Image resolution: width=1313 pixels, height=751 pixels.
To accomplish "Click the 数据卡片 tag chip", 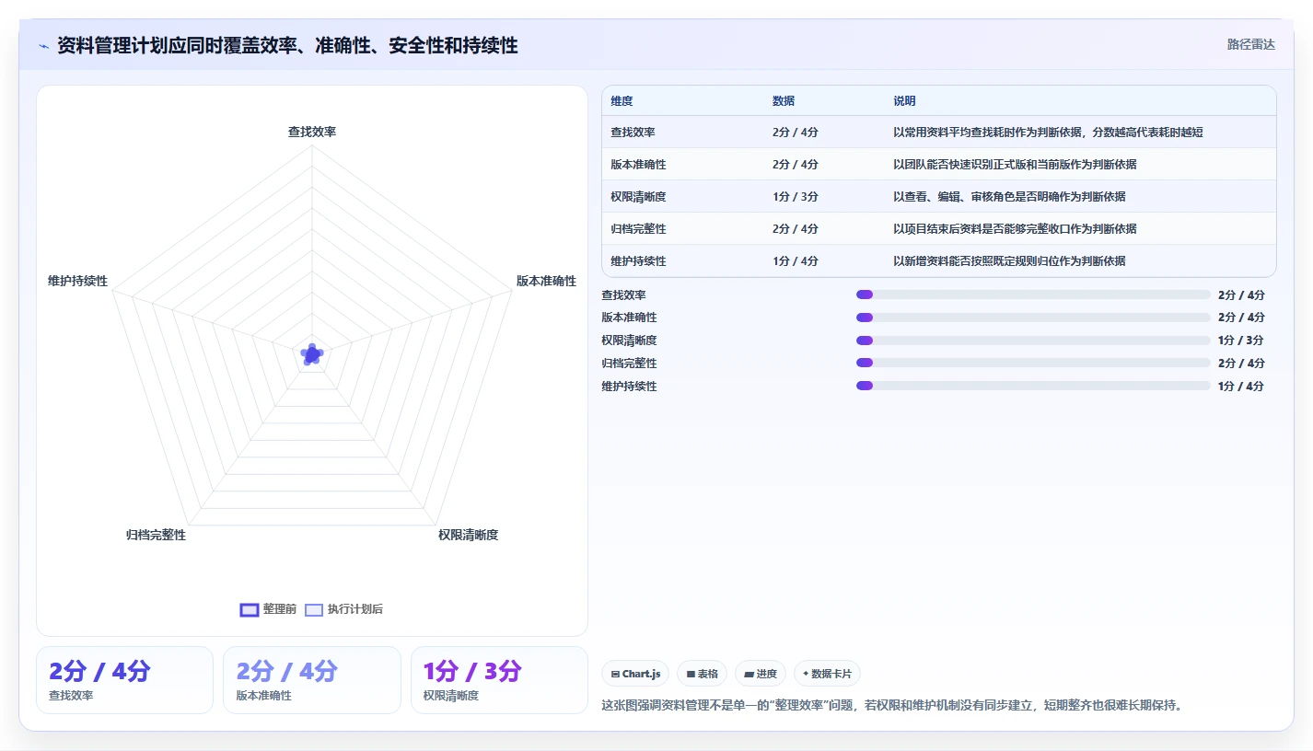I will (x=827, y=674).
